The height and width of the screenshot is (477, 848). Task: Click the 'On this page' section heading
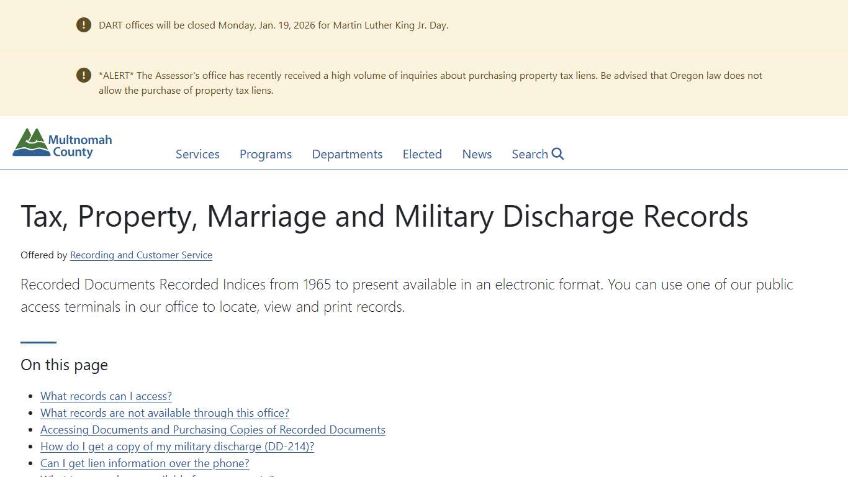point(64,365)
